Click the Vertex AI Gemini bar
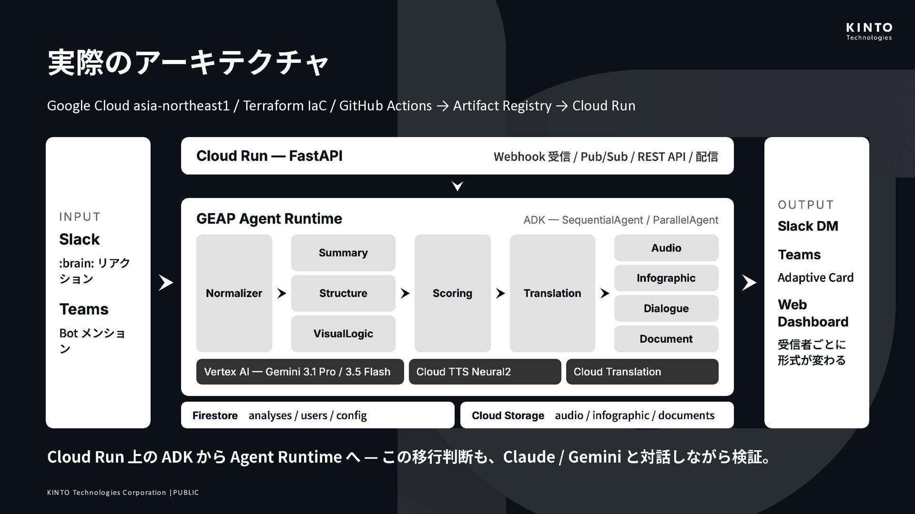The width and height of the screenshot is (915, 514). click(300, 372)
